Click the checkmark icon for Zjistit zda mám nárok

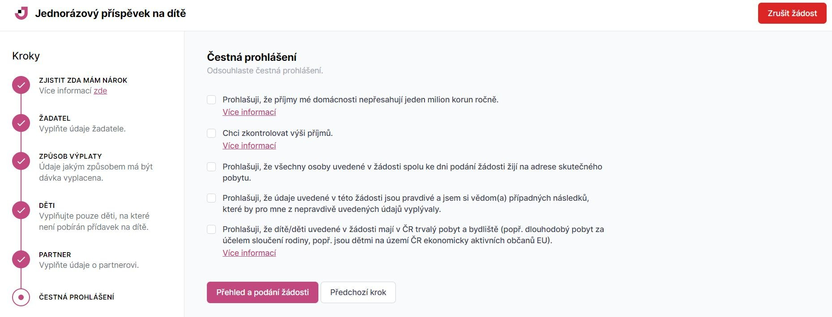tap(21, 85)
